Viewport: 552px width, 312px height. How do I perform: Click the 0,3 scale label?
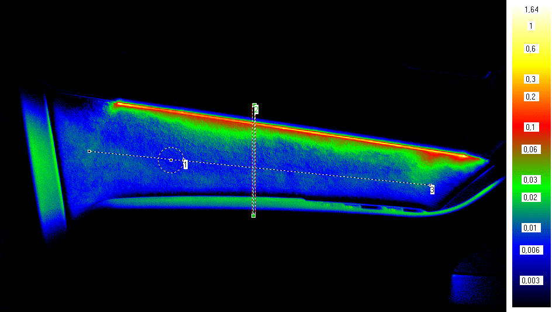coord(531,79)
